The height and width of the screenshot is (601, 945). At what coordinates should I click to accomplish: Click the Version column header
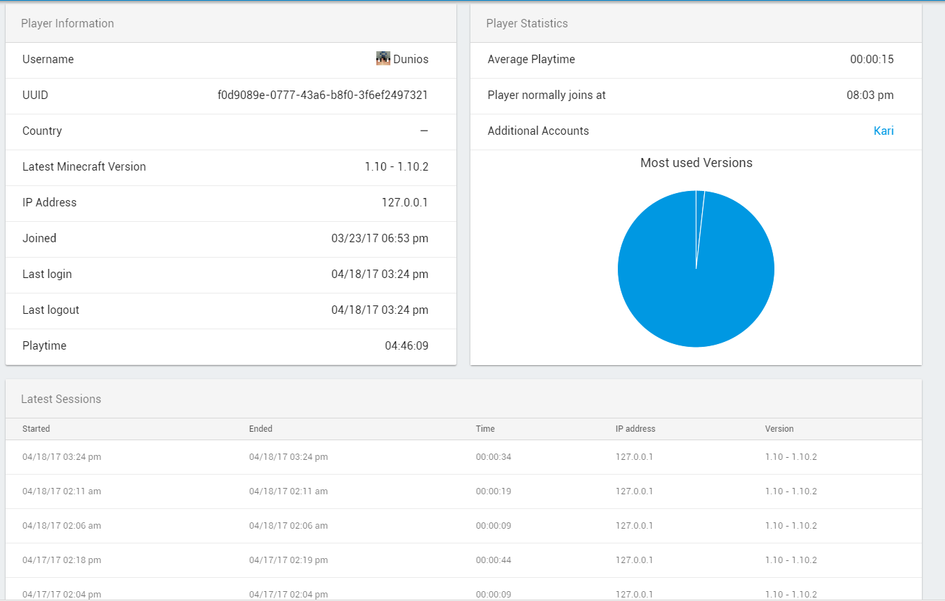779,428
